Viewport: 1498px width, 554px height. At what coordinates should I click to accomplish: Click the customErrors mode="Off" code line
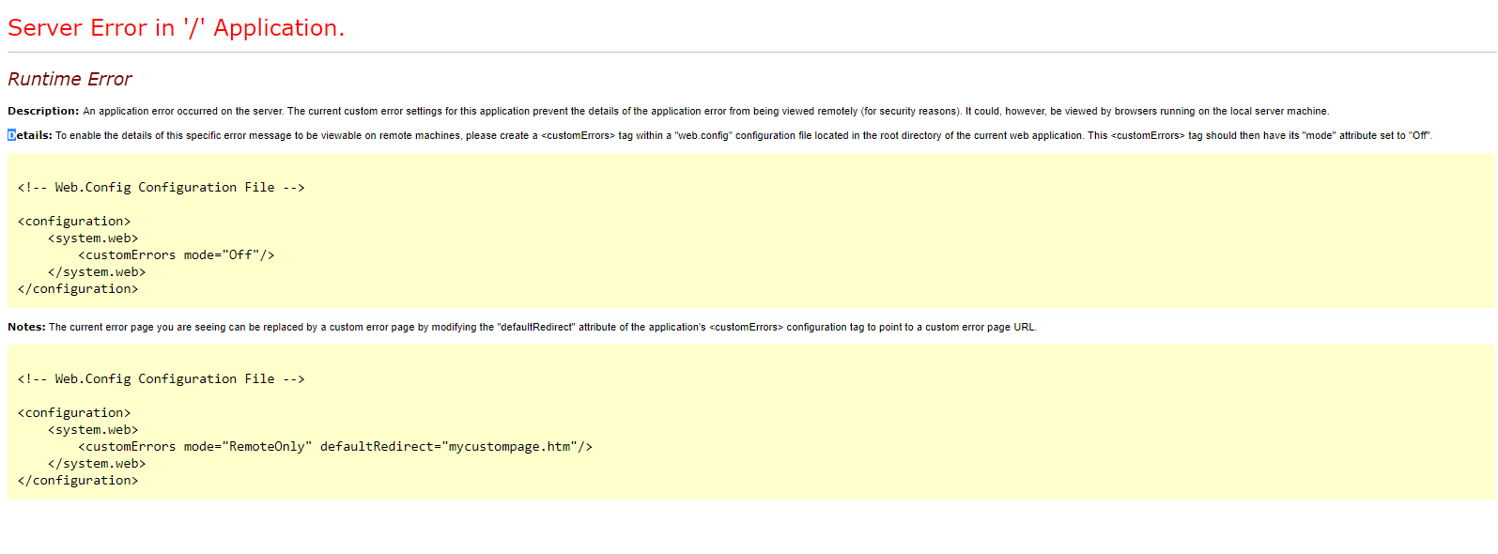point(177,255)
